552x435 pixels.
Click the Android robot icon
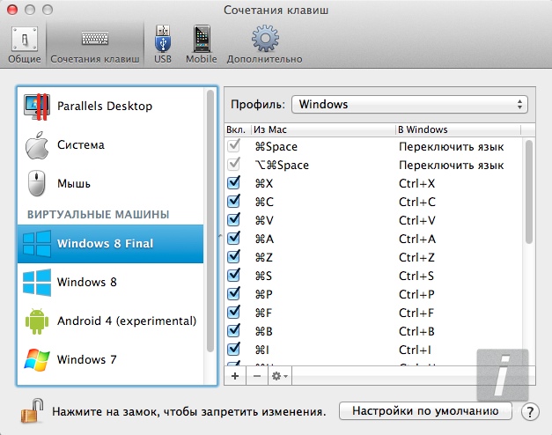37,321
